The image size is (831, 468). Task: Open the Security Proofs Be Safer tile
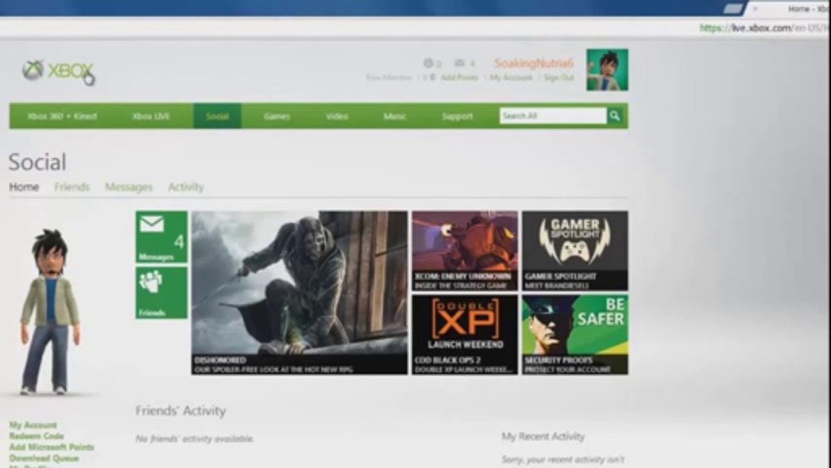pos(575,335)
